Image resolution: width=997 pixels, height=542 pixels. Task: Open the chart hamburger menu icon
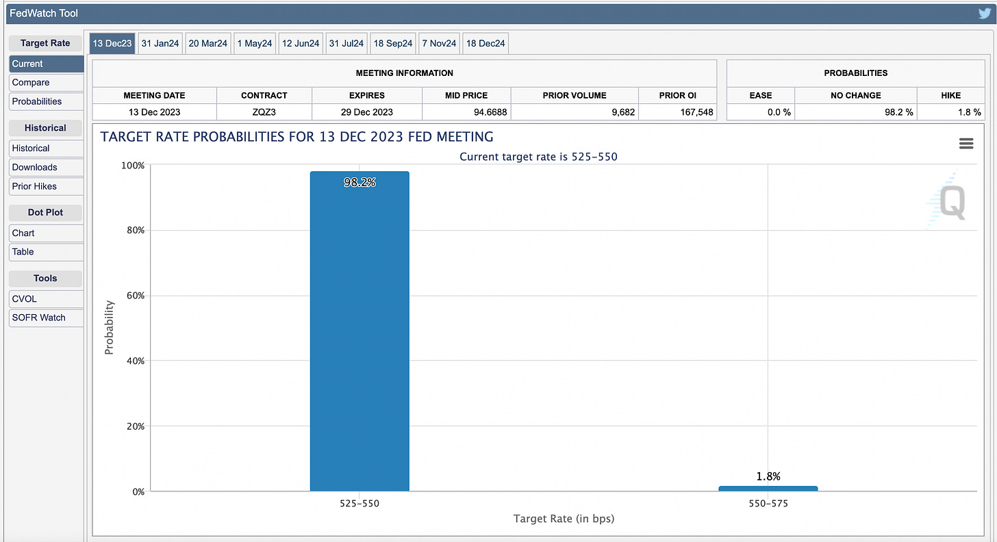[x=966, y=143]
